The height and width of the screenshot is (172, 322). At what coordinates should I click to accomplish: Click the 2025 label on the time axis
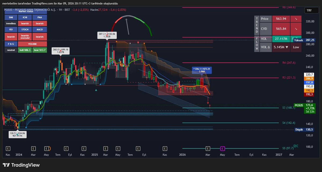pos(95,155)
